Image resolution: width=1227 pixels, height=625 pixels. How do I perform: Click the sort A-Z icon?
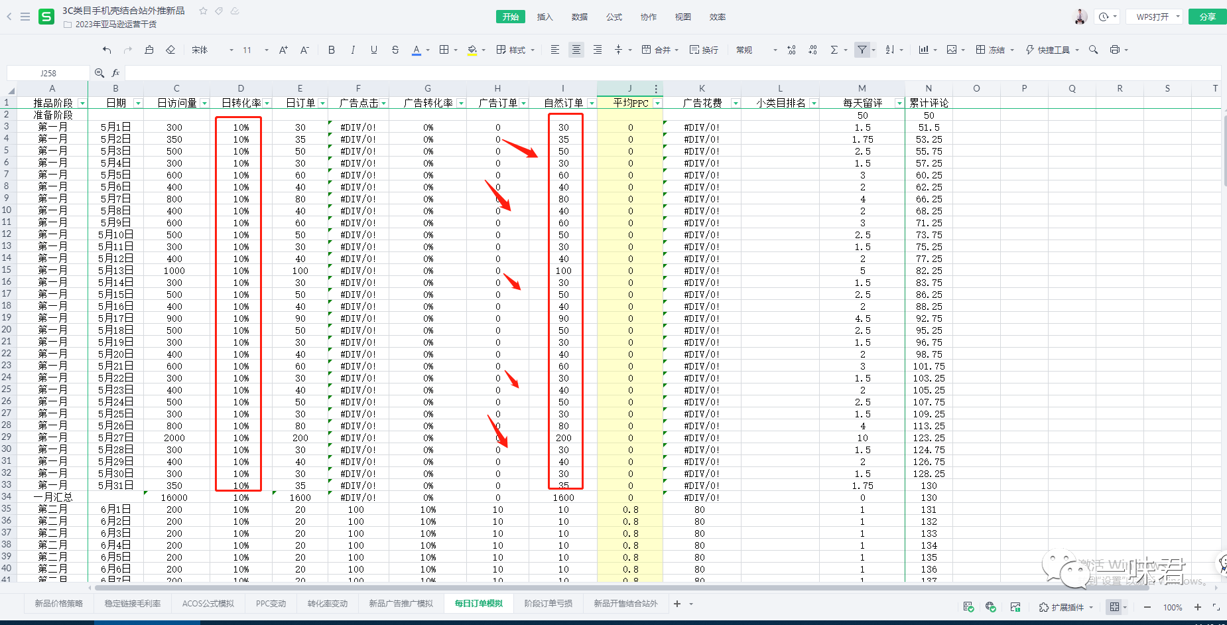click(890, 50)
